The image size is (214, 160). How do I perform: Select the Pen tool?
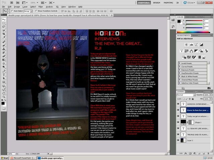click(x=4, y=71)
